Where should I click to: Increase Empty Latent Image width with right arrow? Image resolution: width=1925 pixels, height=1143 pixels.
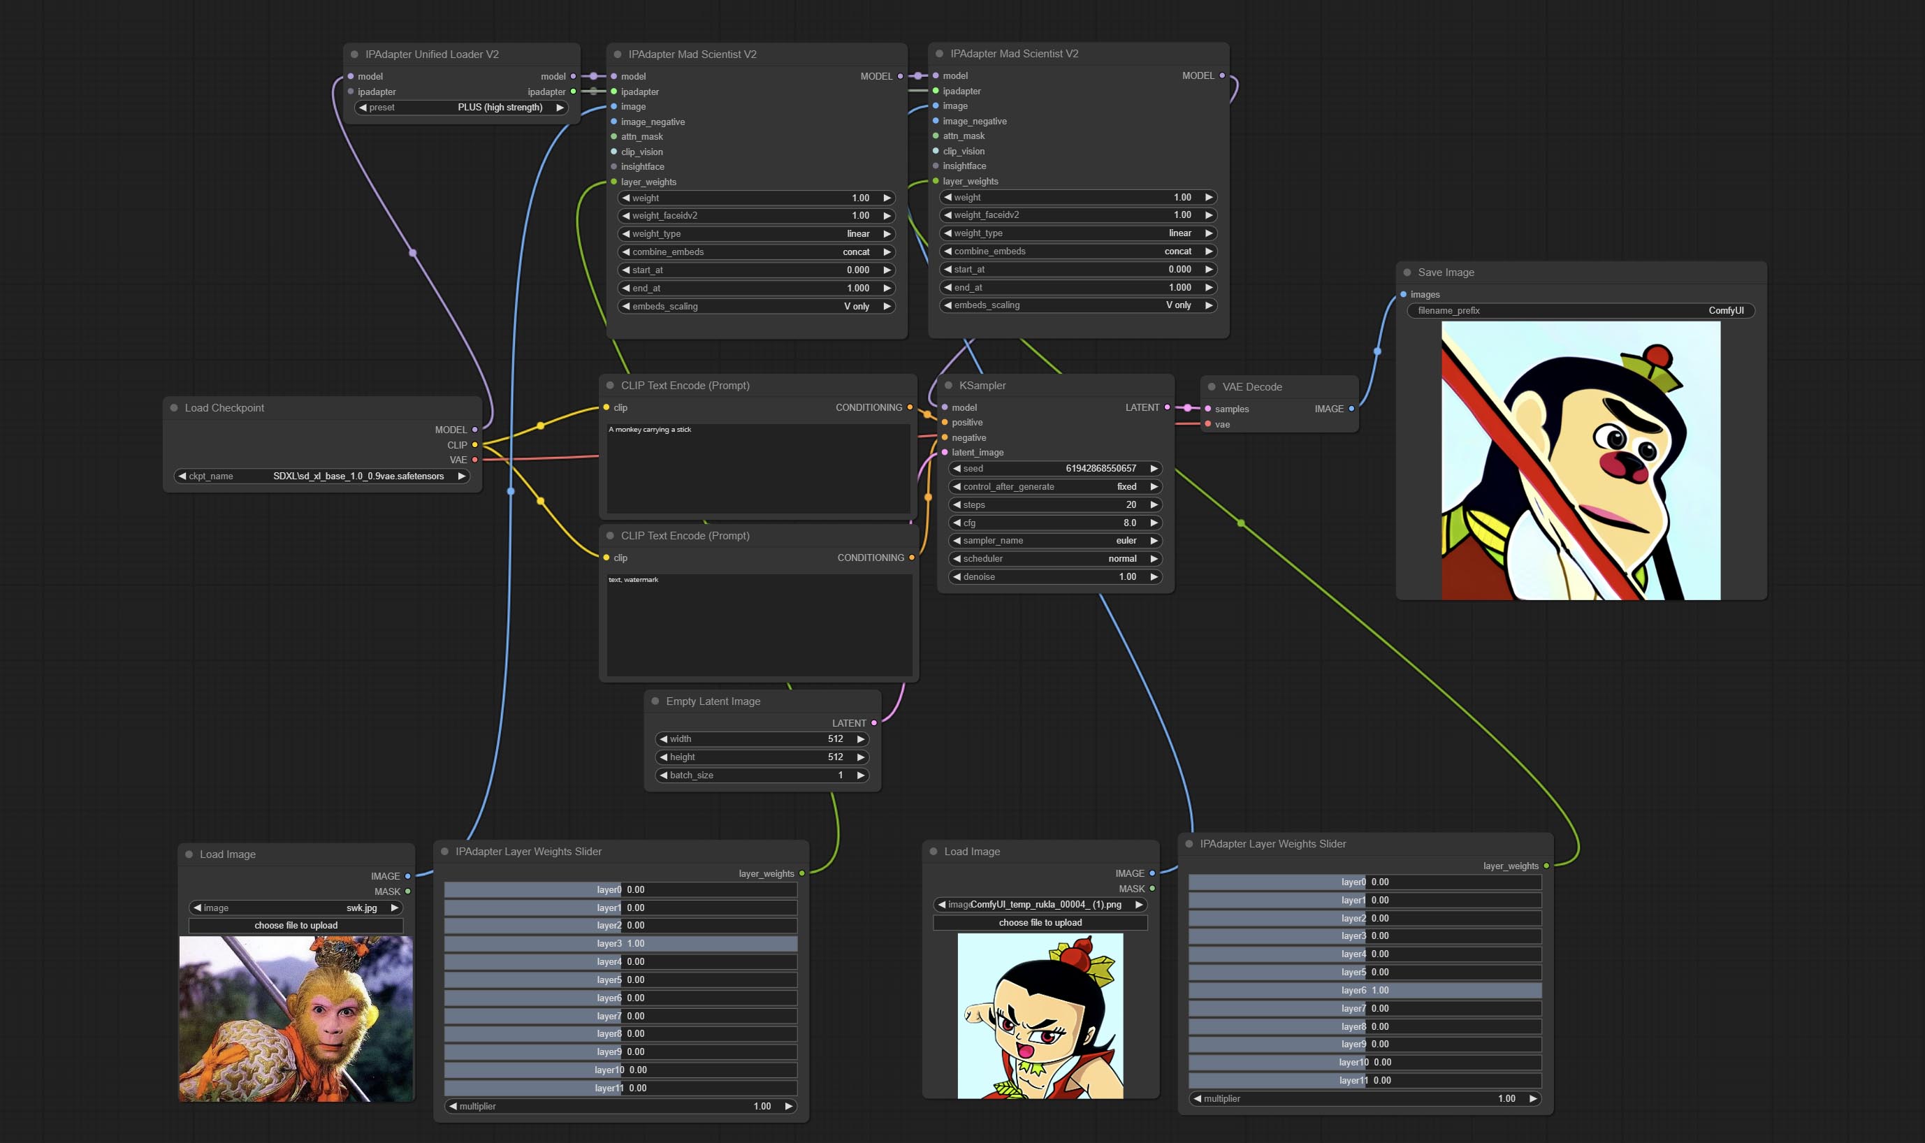coord(859,739)
